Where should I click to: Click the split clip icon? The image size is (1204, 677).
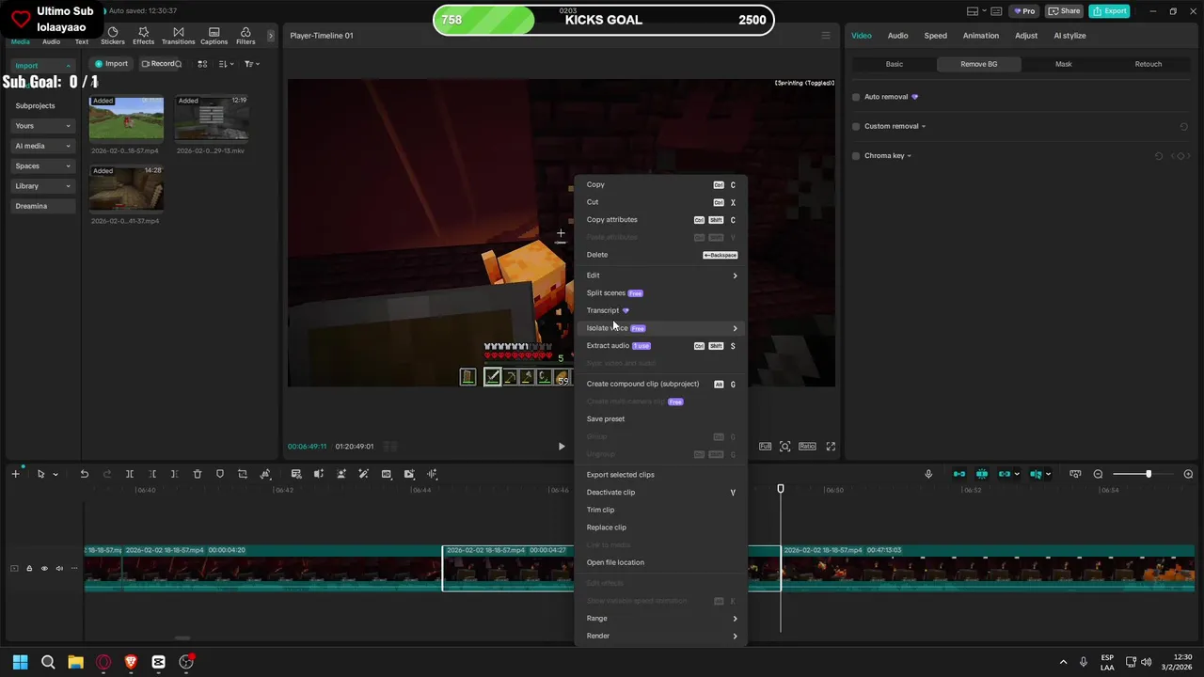point(130,474)
